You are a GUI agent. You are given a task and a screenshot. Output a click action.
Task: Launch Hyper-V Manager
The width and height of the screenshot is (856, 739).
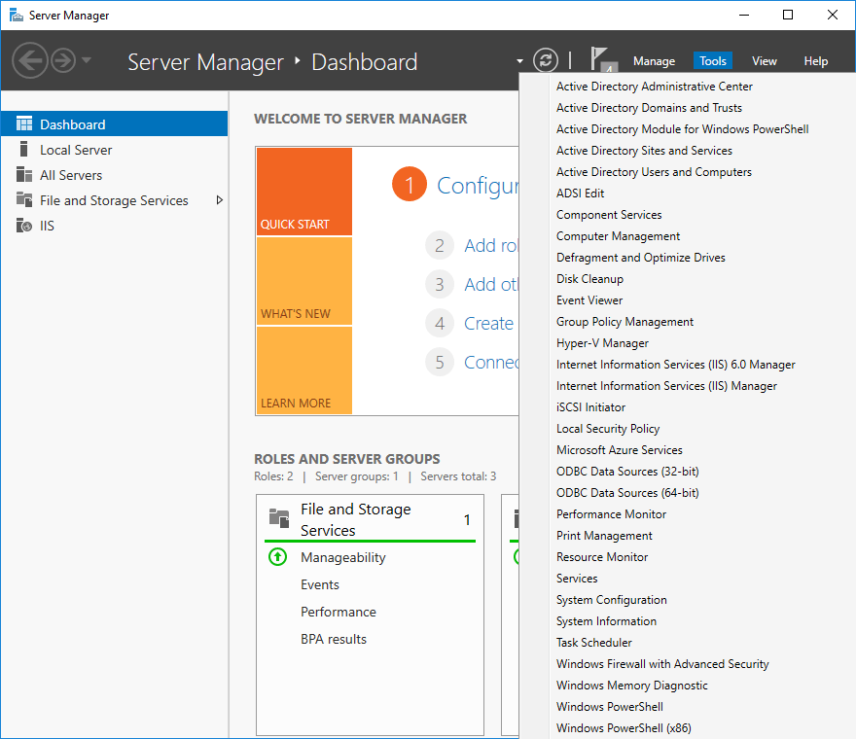(x=602, y=342)
